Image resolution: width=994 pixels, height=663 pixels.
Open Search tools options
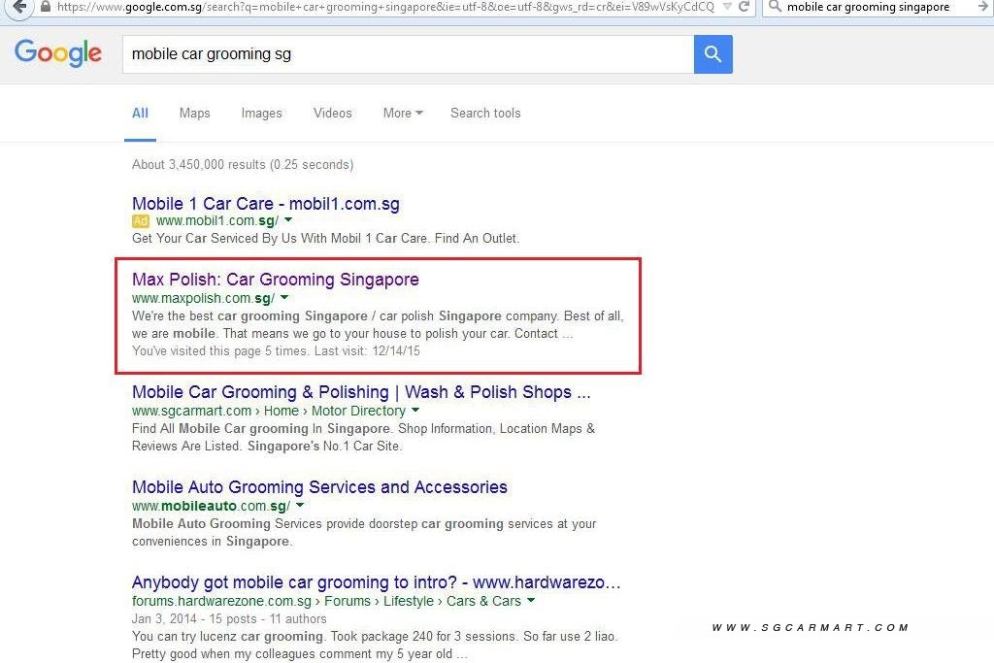point(485,114)
